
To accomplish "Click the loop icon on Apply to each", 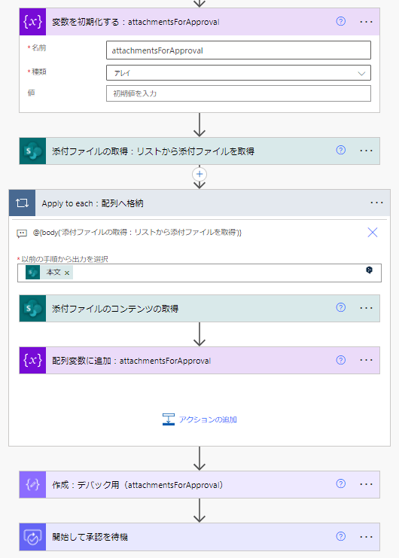I will [x=22, y=203].
